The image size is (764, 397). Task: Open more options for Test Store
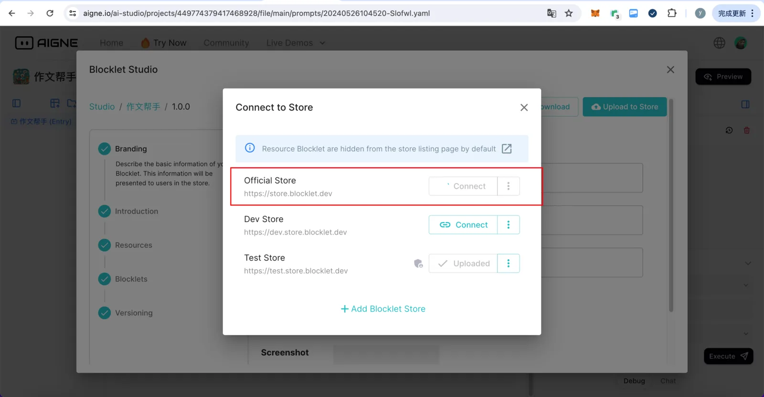tap(509, 264)
